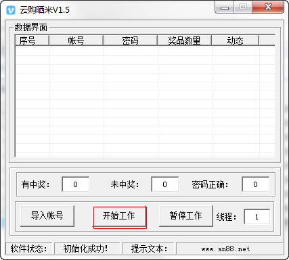Pause work with the 暂停工作 button
The image size is (289, 260).
click(186, 215)
